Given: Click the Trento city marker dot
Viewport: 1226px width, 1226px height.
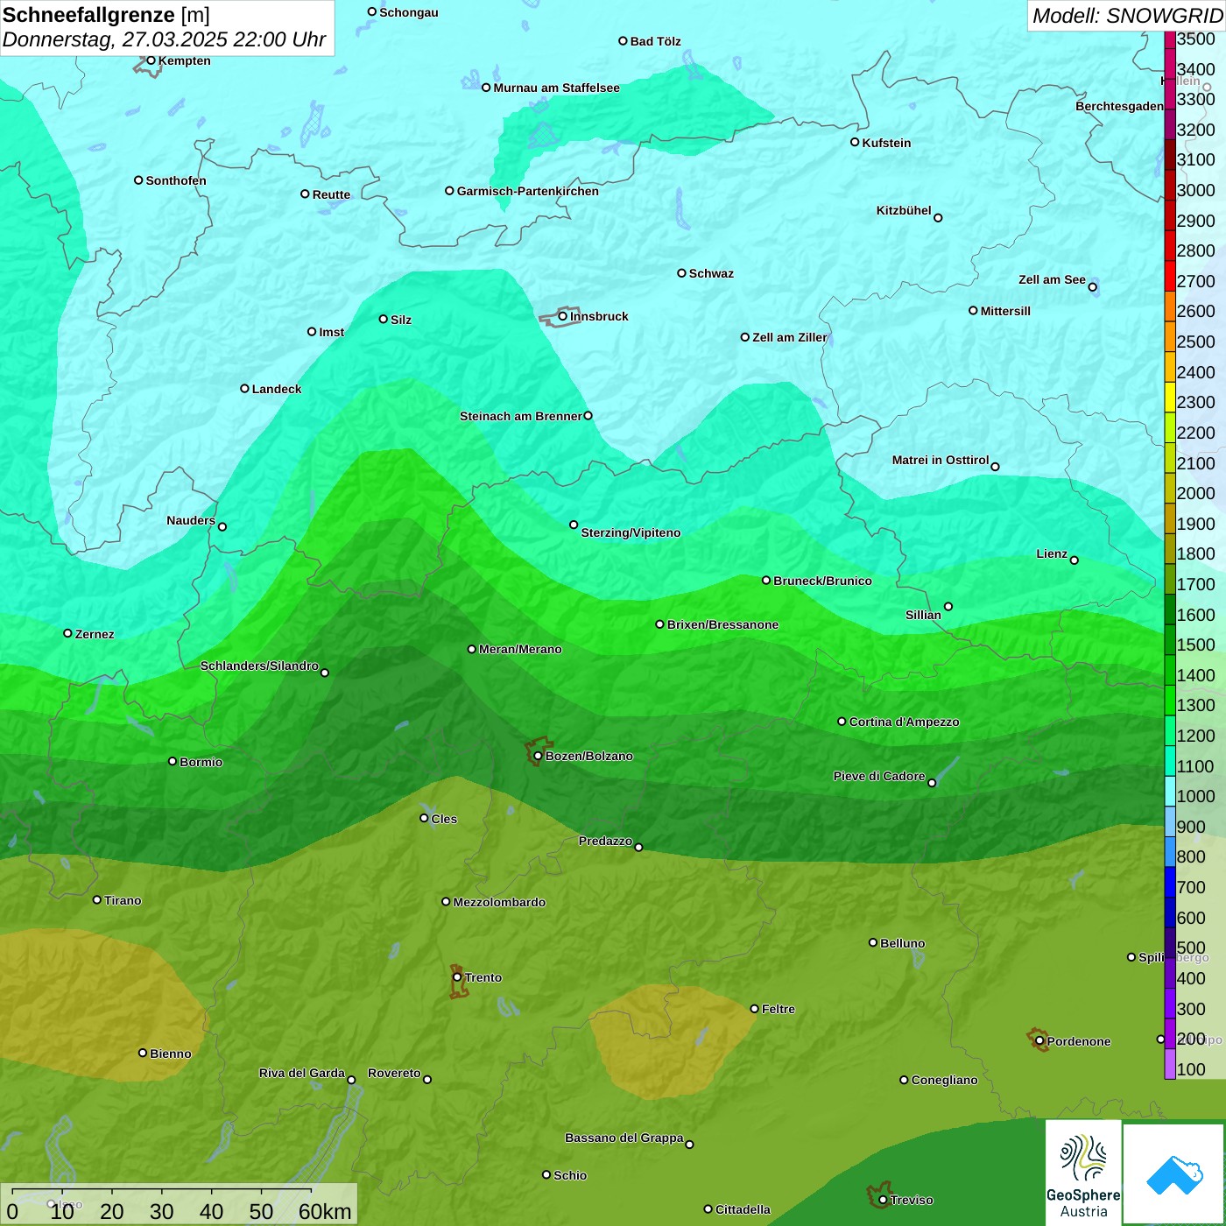Looking at the screenshot, I should (457, 977).
